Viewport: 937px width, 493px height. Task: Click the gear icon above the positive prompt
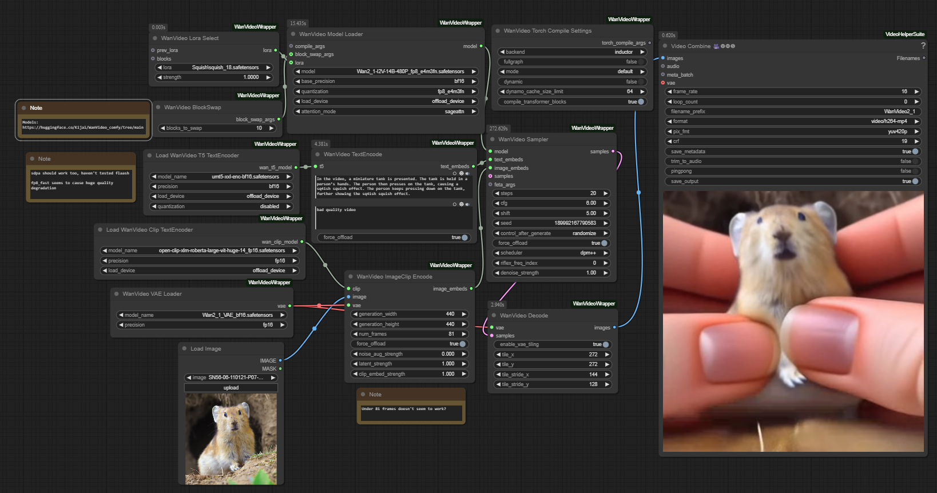point(461,173)
